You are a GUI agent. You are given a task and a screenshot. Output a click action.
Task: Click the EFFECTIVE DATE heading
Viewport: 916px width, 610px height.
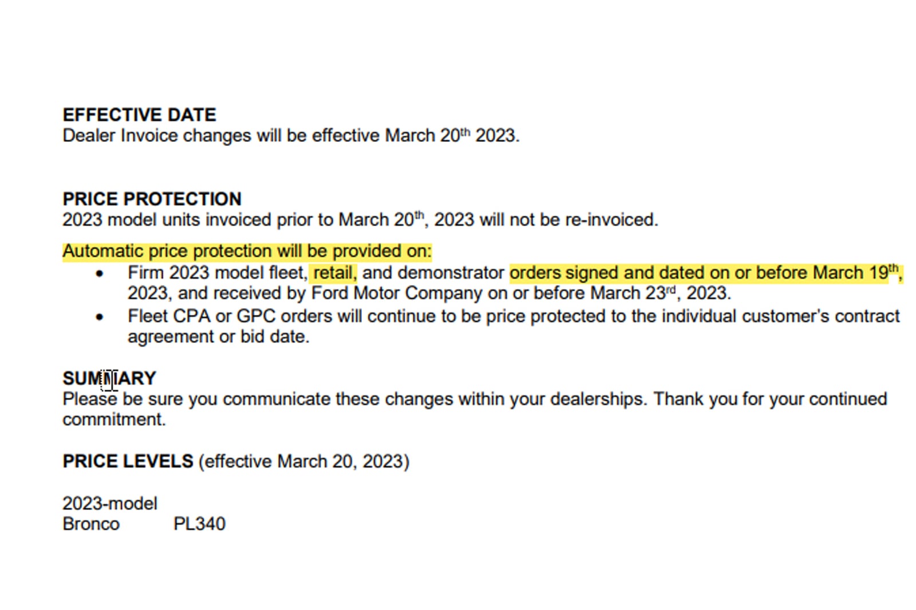click(x=139, y=115)
